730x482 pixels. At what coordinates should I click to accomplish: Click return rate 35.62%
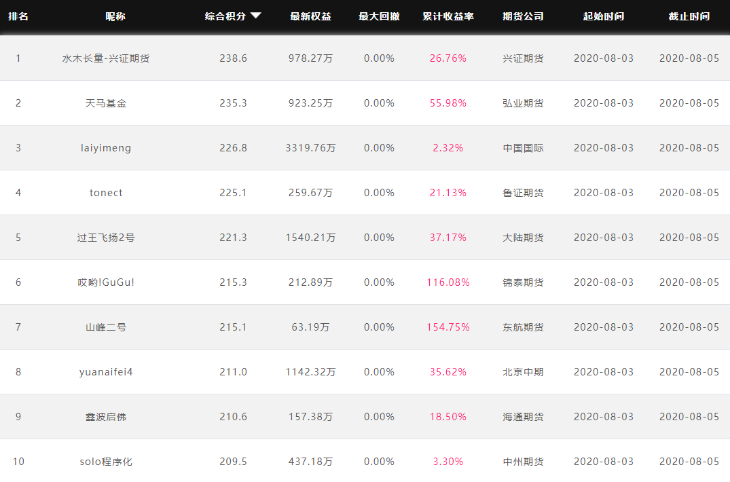[x=448, y=372]
